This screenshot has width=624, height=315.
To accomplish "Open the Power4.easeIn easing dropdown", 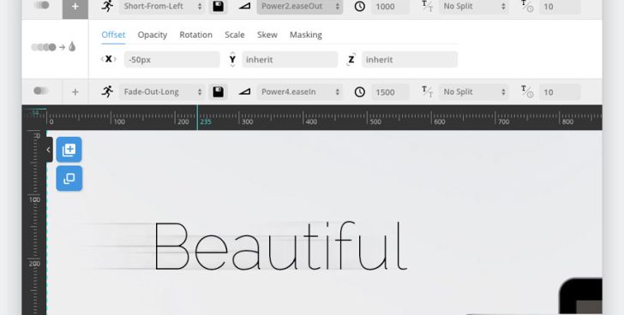I will (300, 92).
